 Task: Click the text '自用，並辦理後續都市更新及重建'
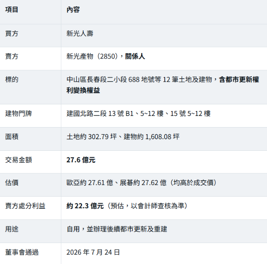pyautogui.click(x=117, y=229)
